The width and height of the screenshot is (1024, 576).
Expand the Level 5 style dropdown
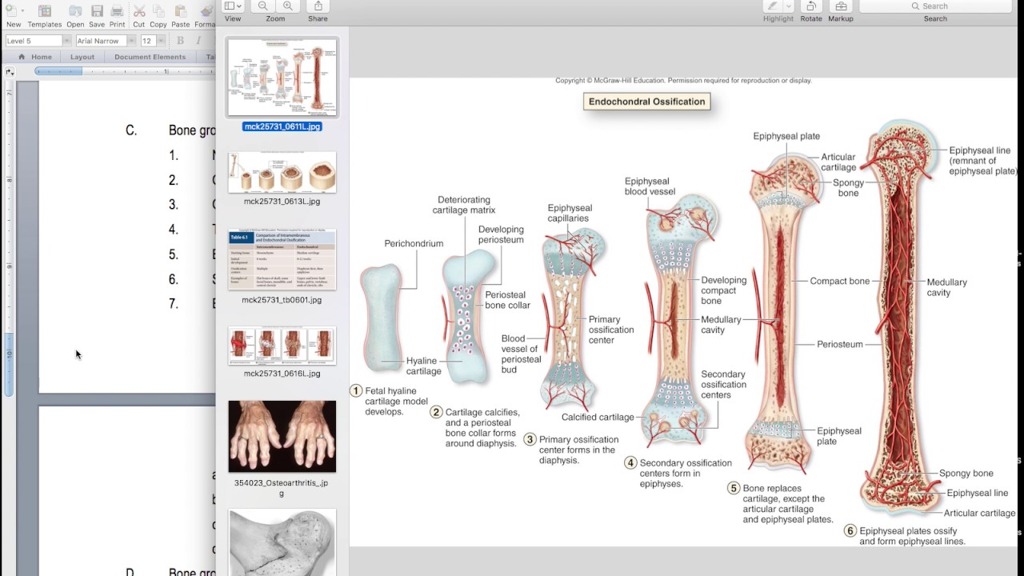(x=66, y=41)
